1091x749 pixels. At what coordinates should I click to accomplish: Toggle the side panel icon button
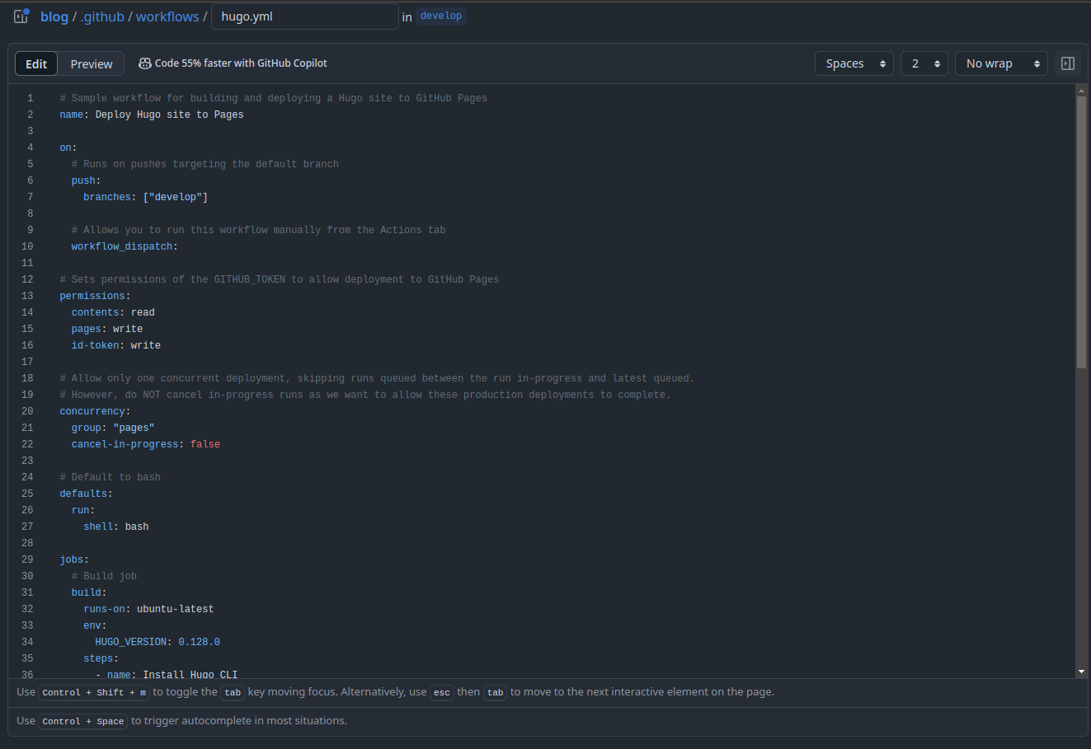1068,63
